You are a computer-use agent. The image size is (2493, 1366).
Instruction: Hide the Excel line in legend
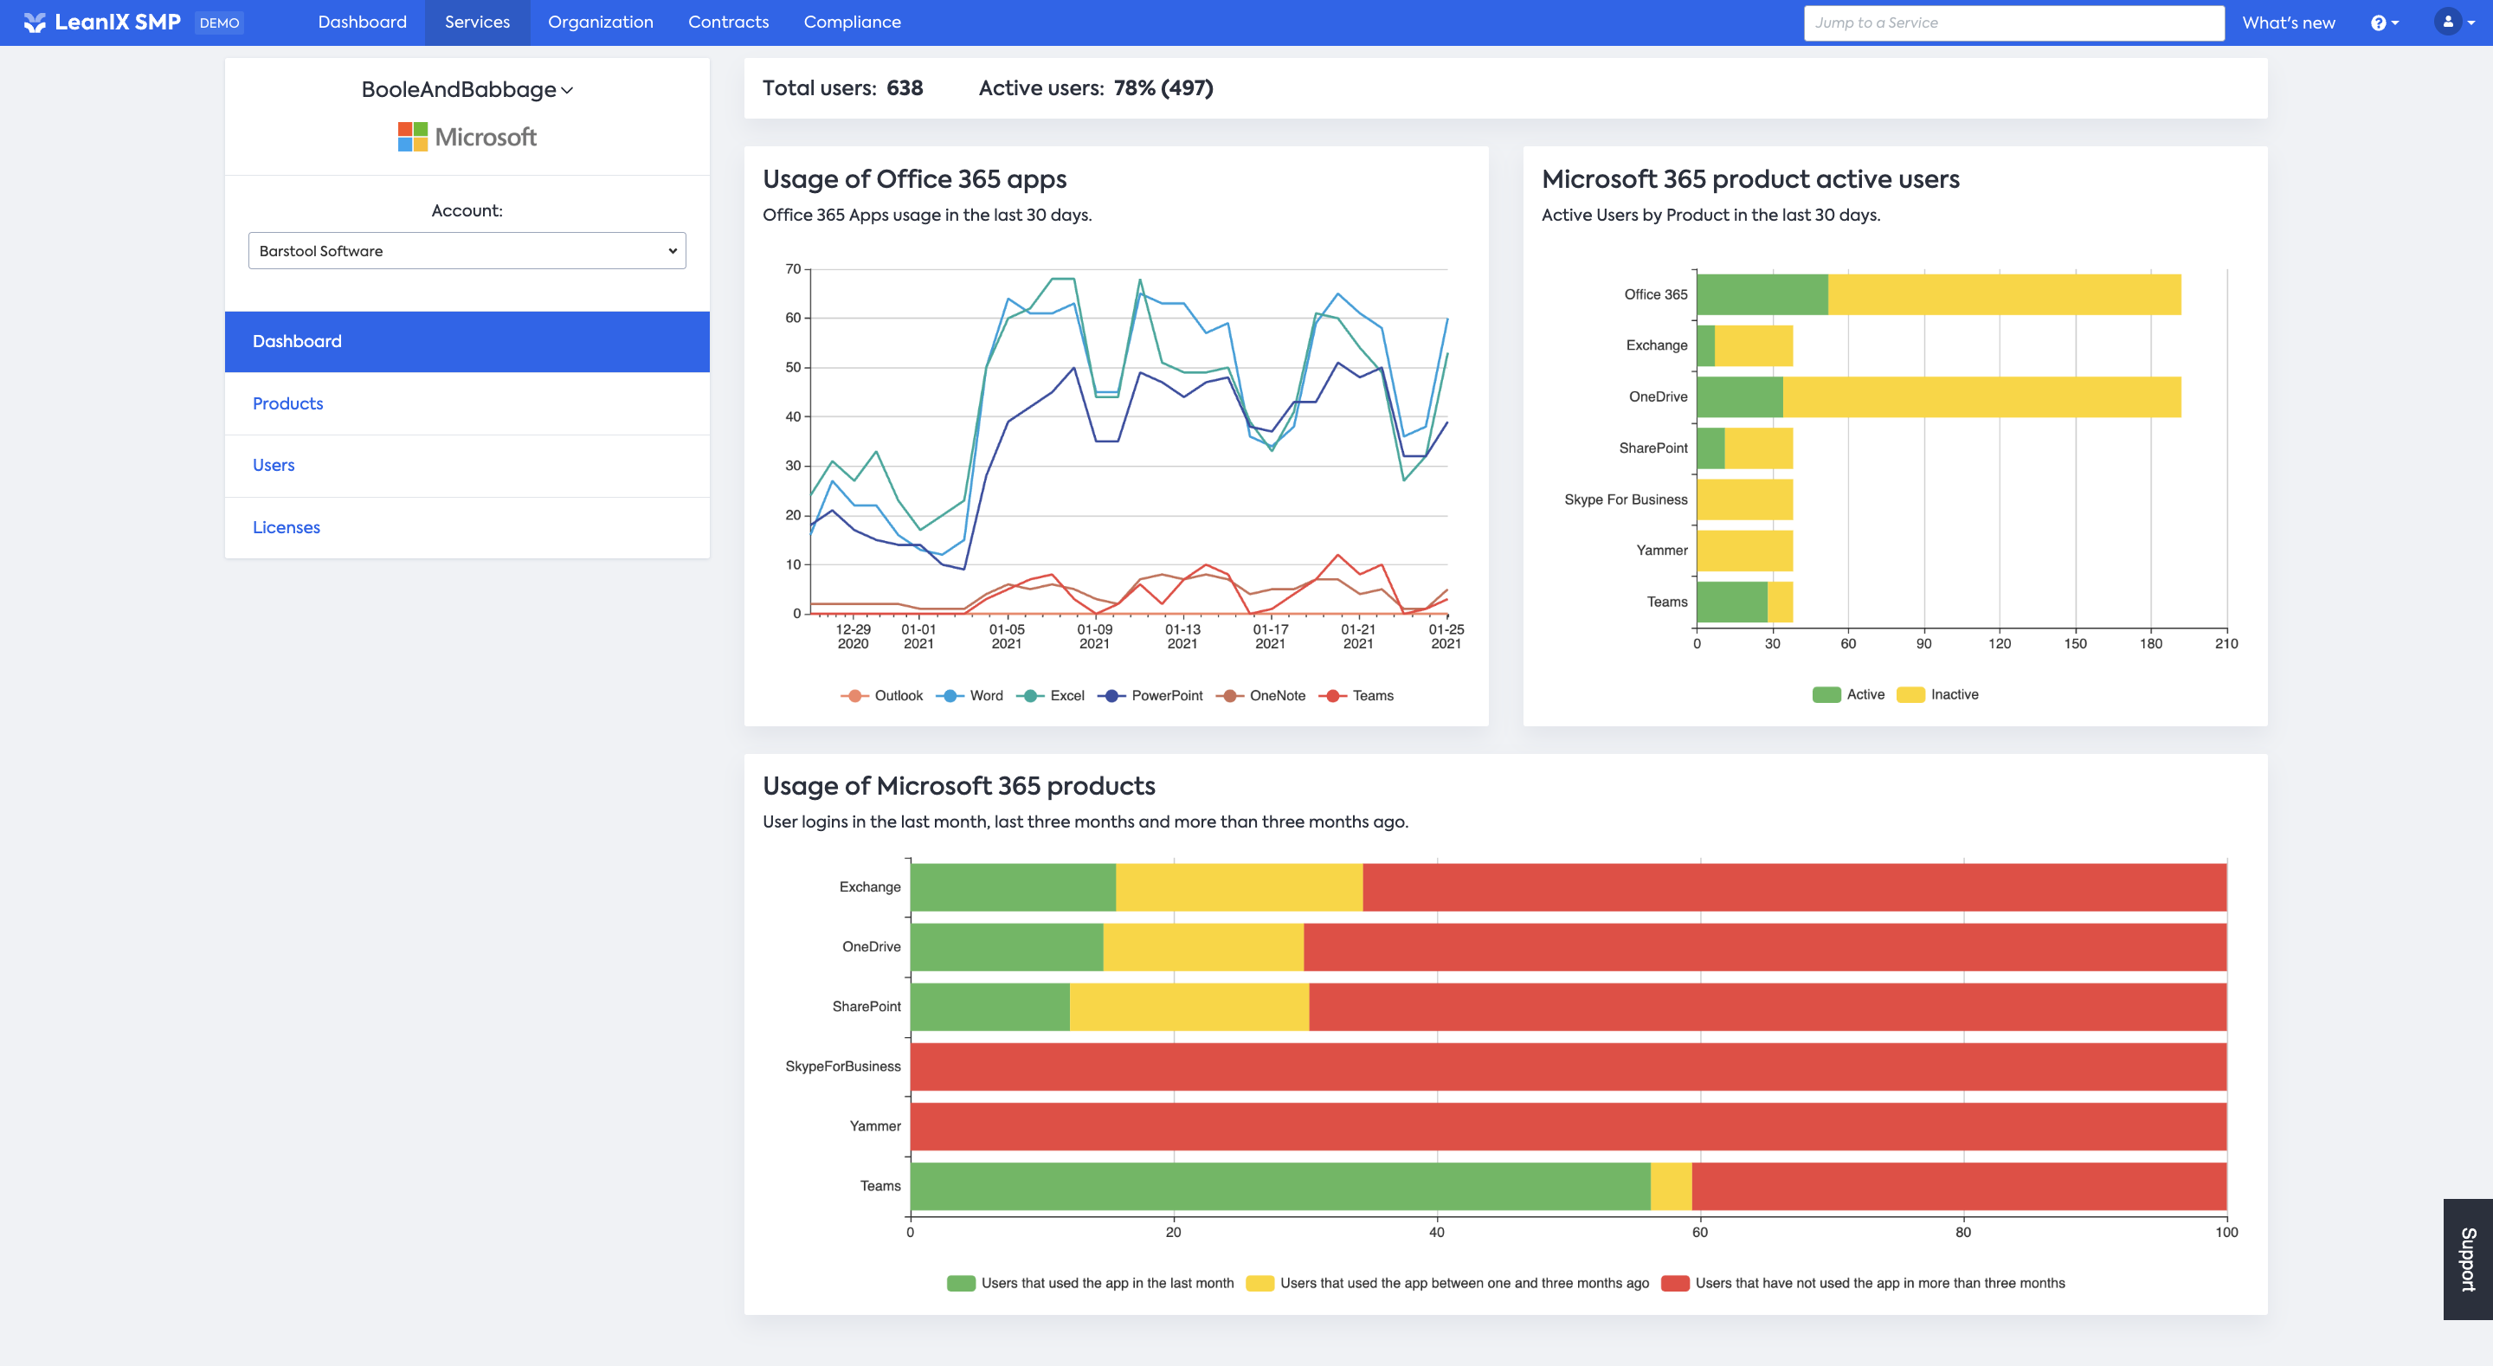click(1031, 696)
